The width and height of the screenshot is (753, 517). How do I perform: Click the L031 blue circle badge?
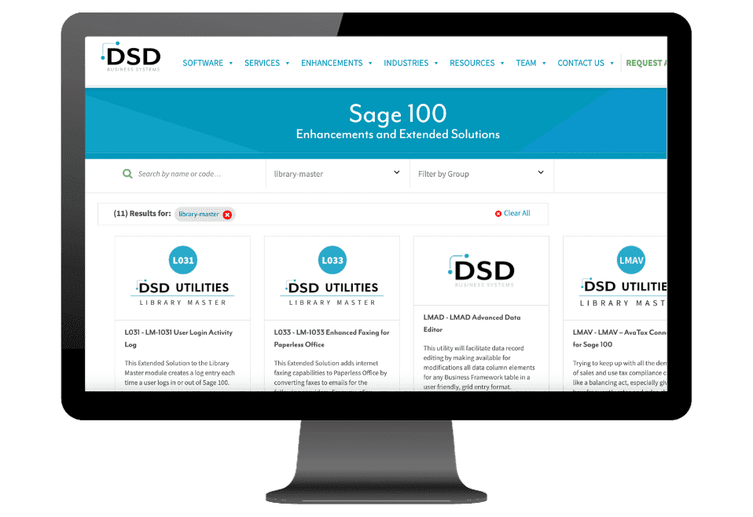click(182, 260)
